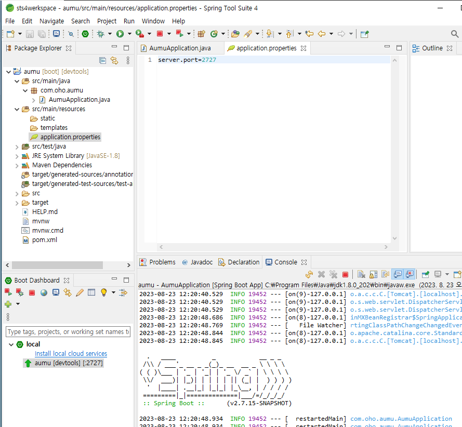
Task: Click Remove All Terminated Launches double-X icon
Action: (x=333, y=274)
